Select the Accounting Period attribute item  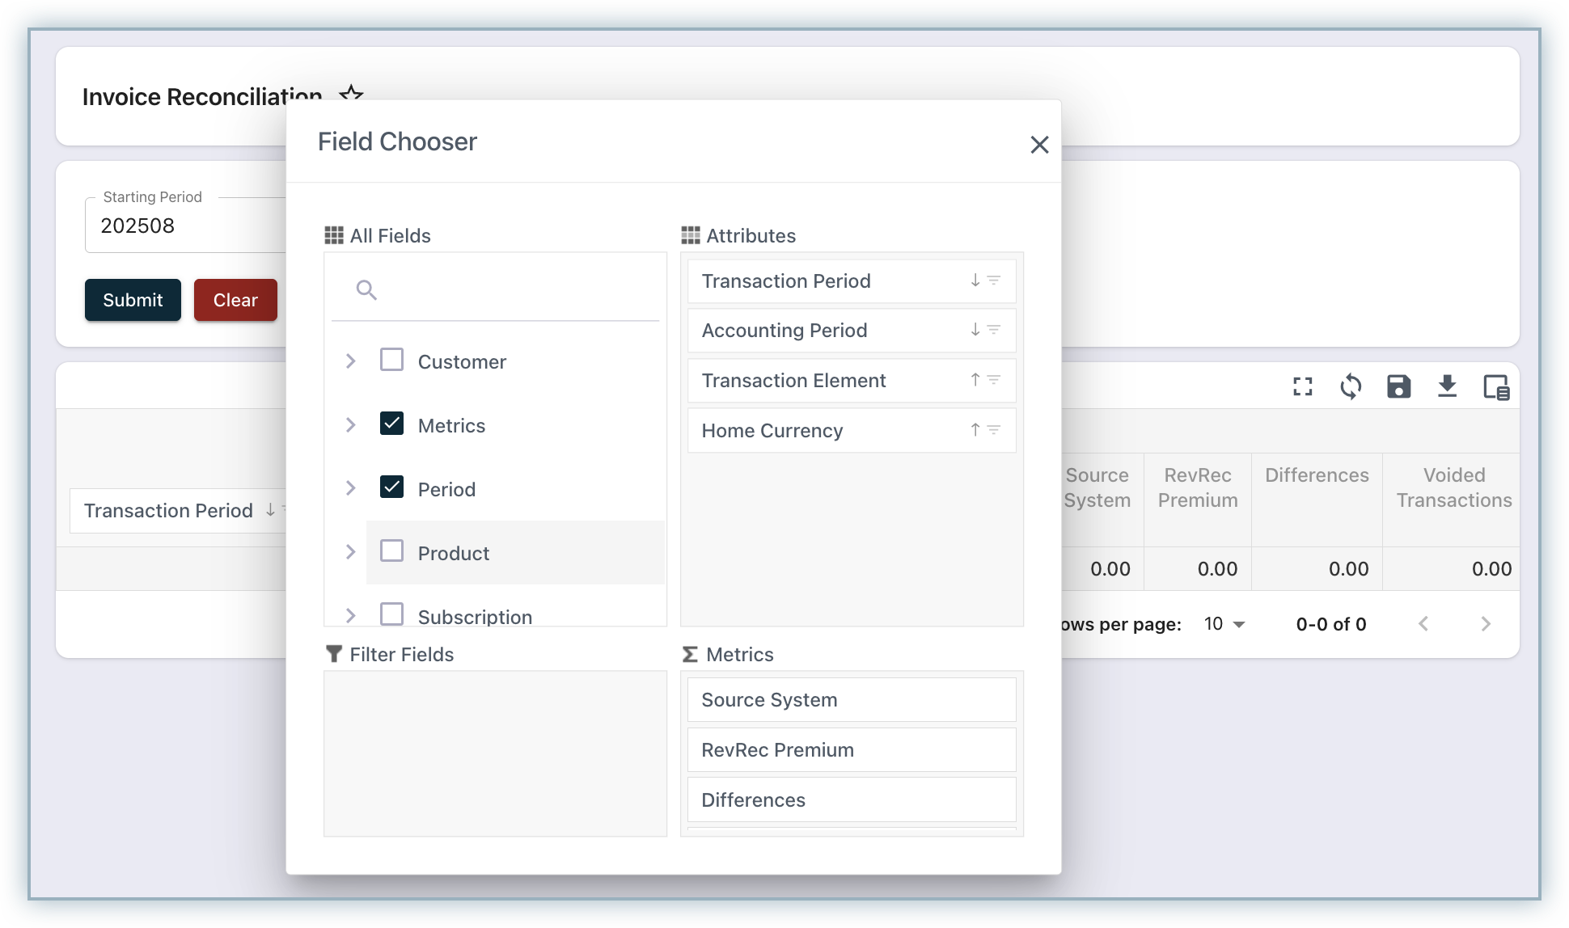click(x=784, y=331)
